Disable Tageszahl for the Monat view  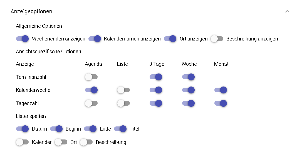tap(221, 103)
